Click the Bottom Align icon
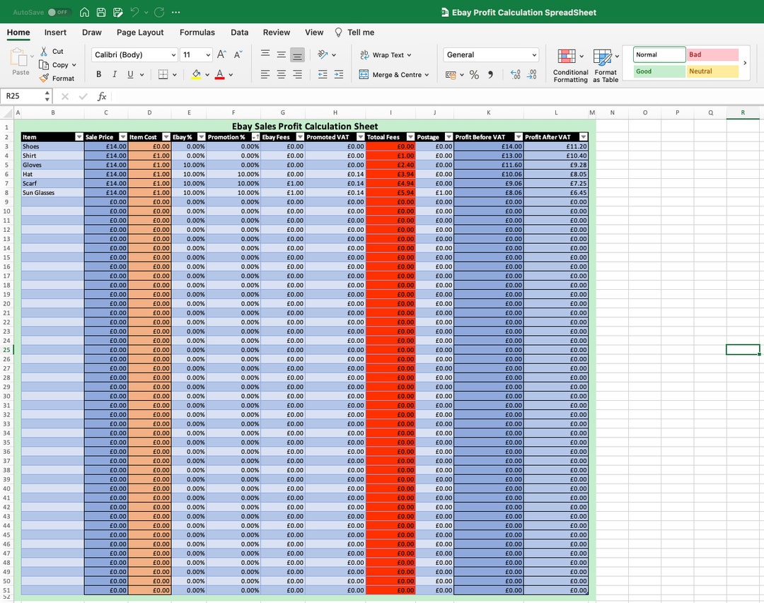Screen dimensions: 764x603 [297, 54]
